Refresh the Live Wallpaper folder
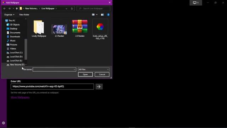The image size is (227, 128). 72,9
